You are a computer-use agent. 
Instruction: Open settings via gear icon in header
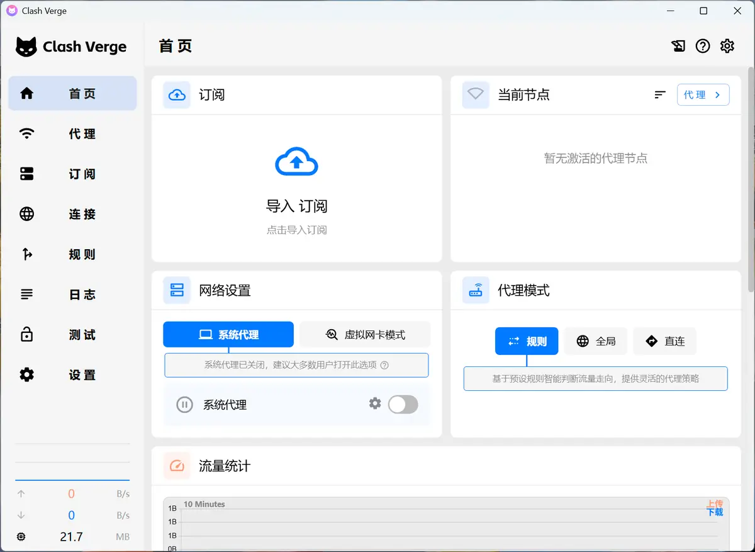point(727,46)
